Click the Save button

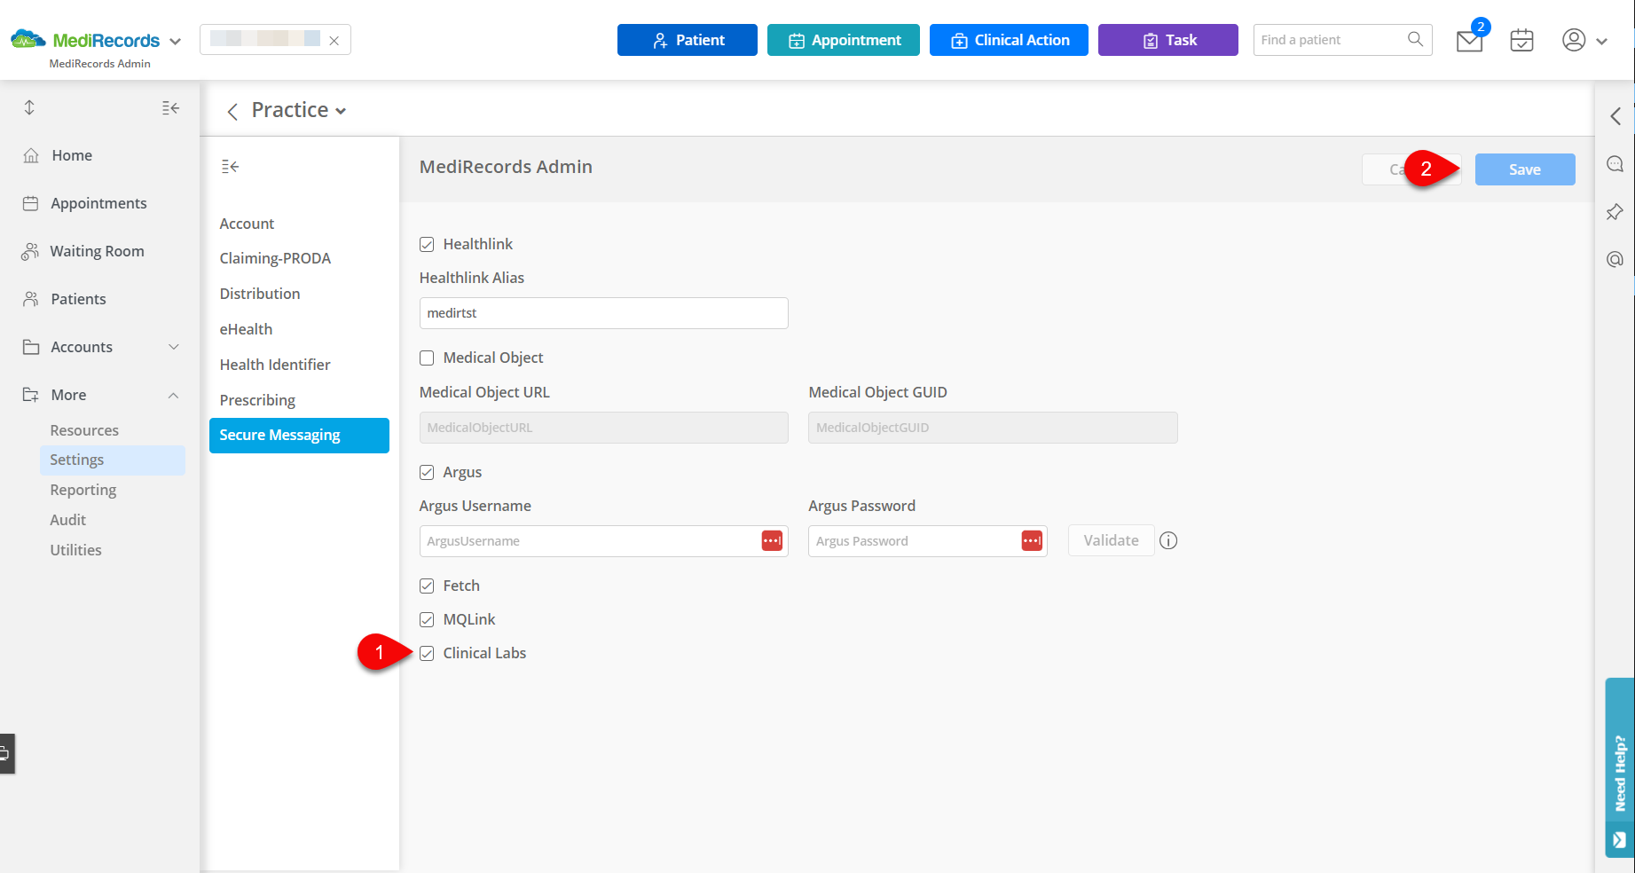[x=1525, y=169]
